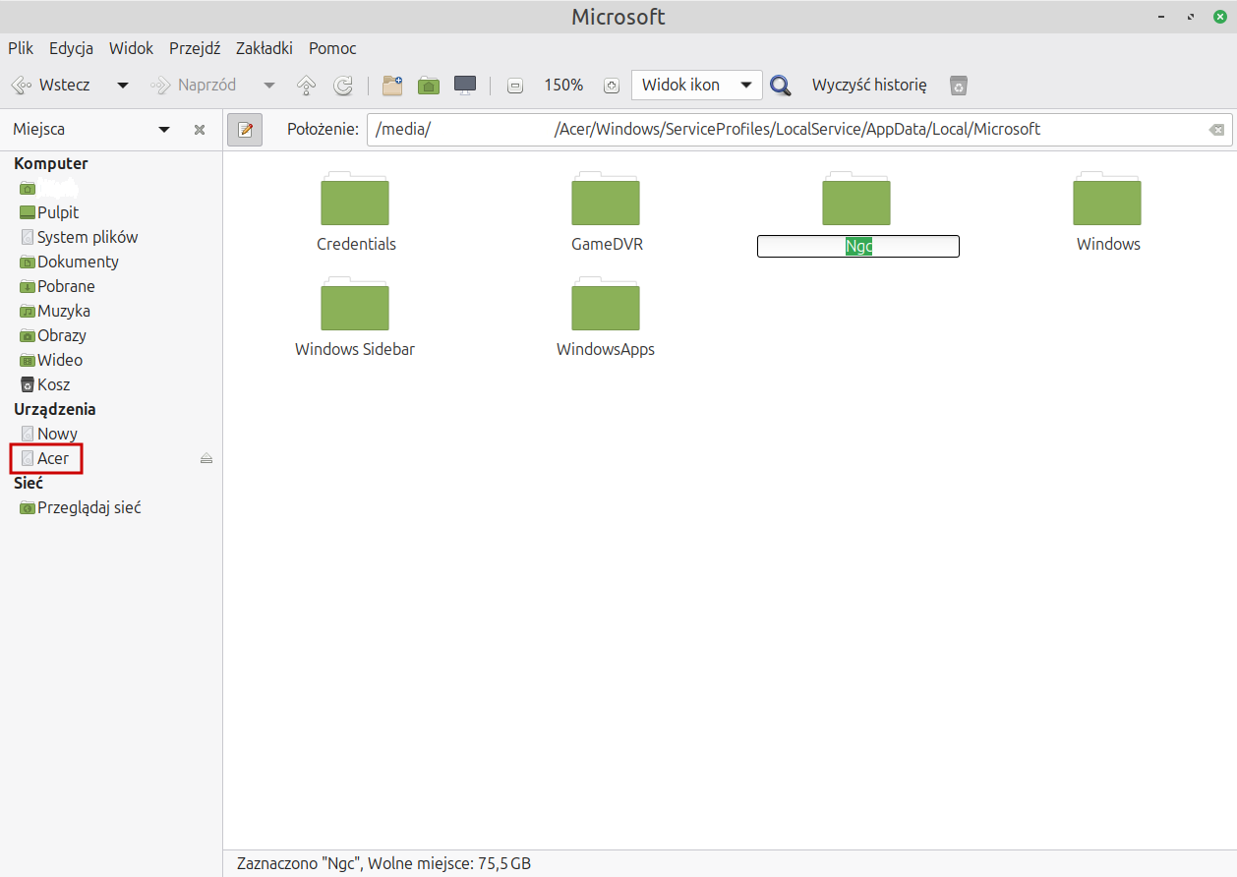Eject the Acer device
This screenshot has width=1237, height=877.
point(206,458)
